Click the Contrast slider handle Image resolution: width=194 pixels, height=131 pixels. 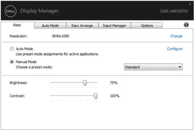(x=96, y=96)
